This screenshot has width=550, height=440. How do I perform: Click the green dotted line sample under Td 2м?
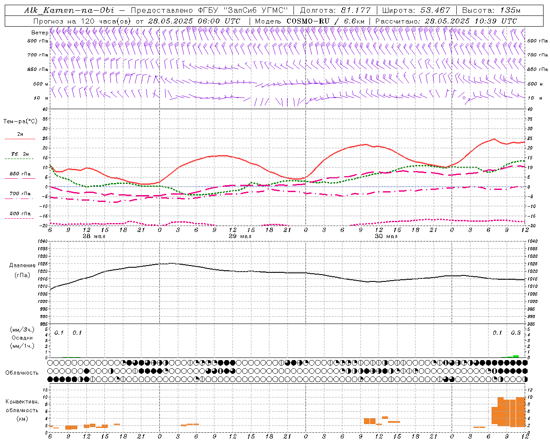click(20, 159)
